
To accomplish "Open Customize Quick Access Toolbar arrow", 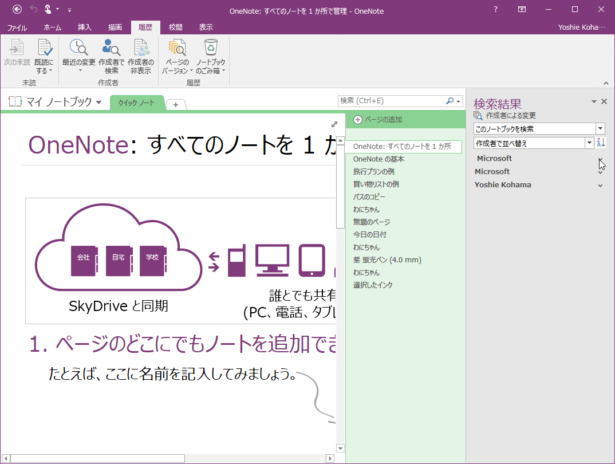I will pyautogui.click(x=69, y=10).
